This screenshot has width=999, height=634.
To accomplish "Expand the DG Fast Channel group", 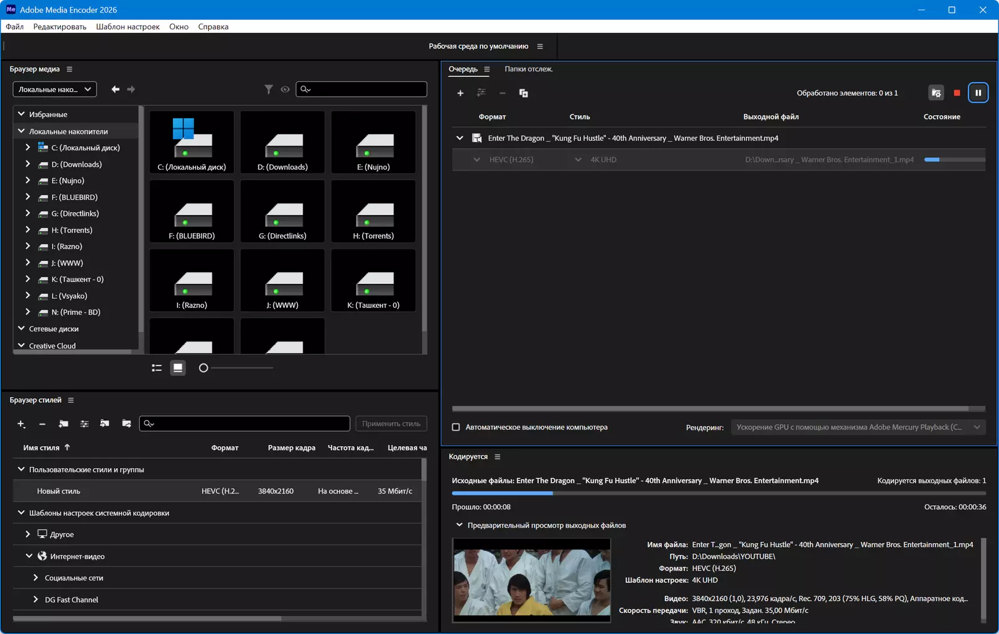I will pos(35,600).
